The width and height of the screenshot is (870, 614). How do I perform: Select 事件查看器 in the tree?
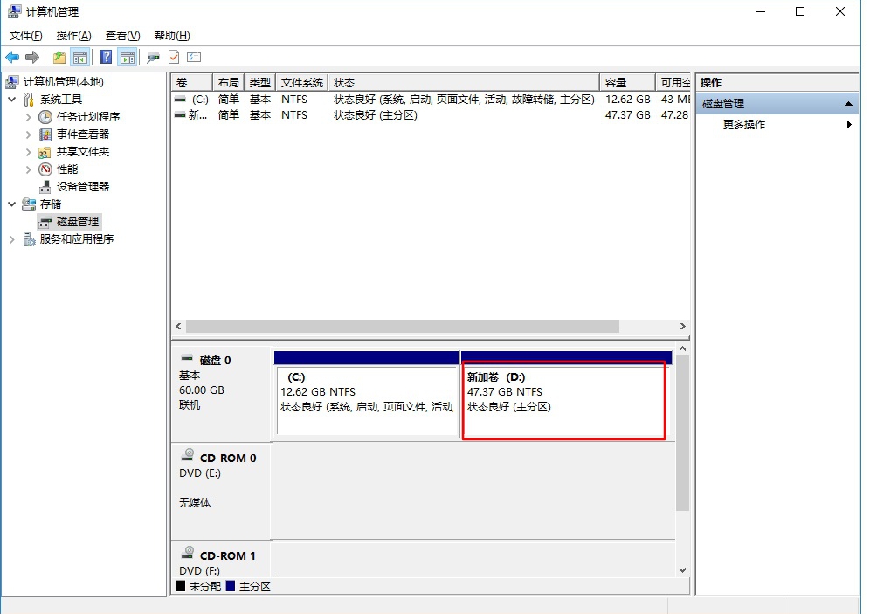83,135
